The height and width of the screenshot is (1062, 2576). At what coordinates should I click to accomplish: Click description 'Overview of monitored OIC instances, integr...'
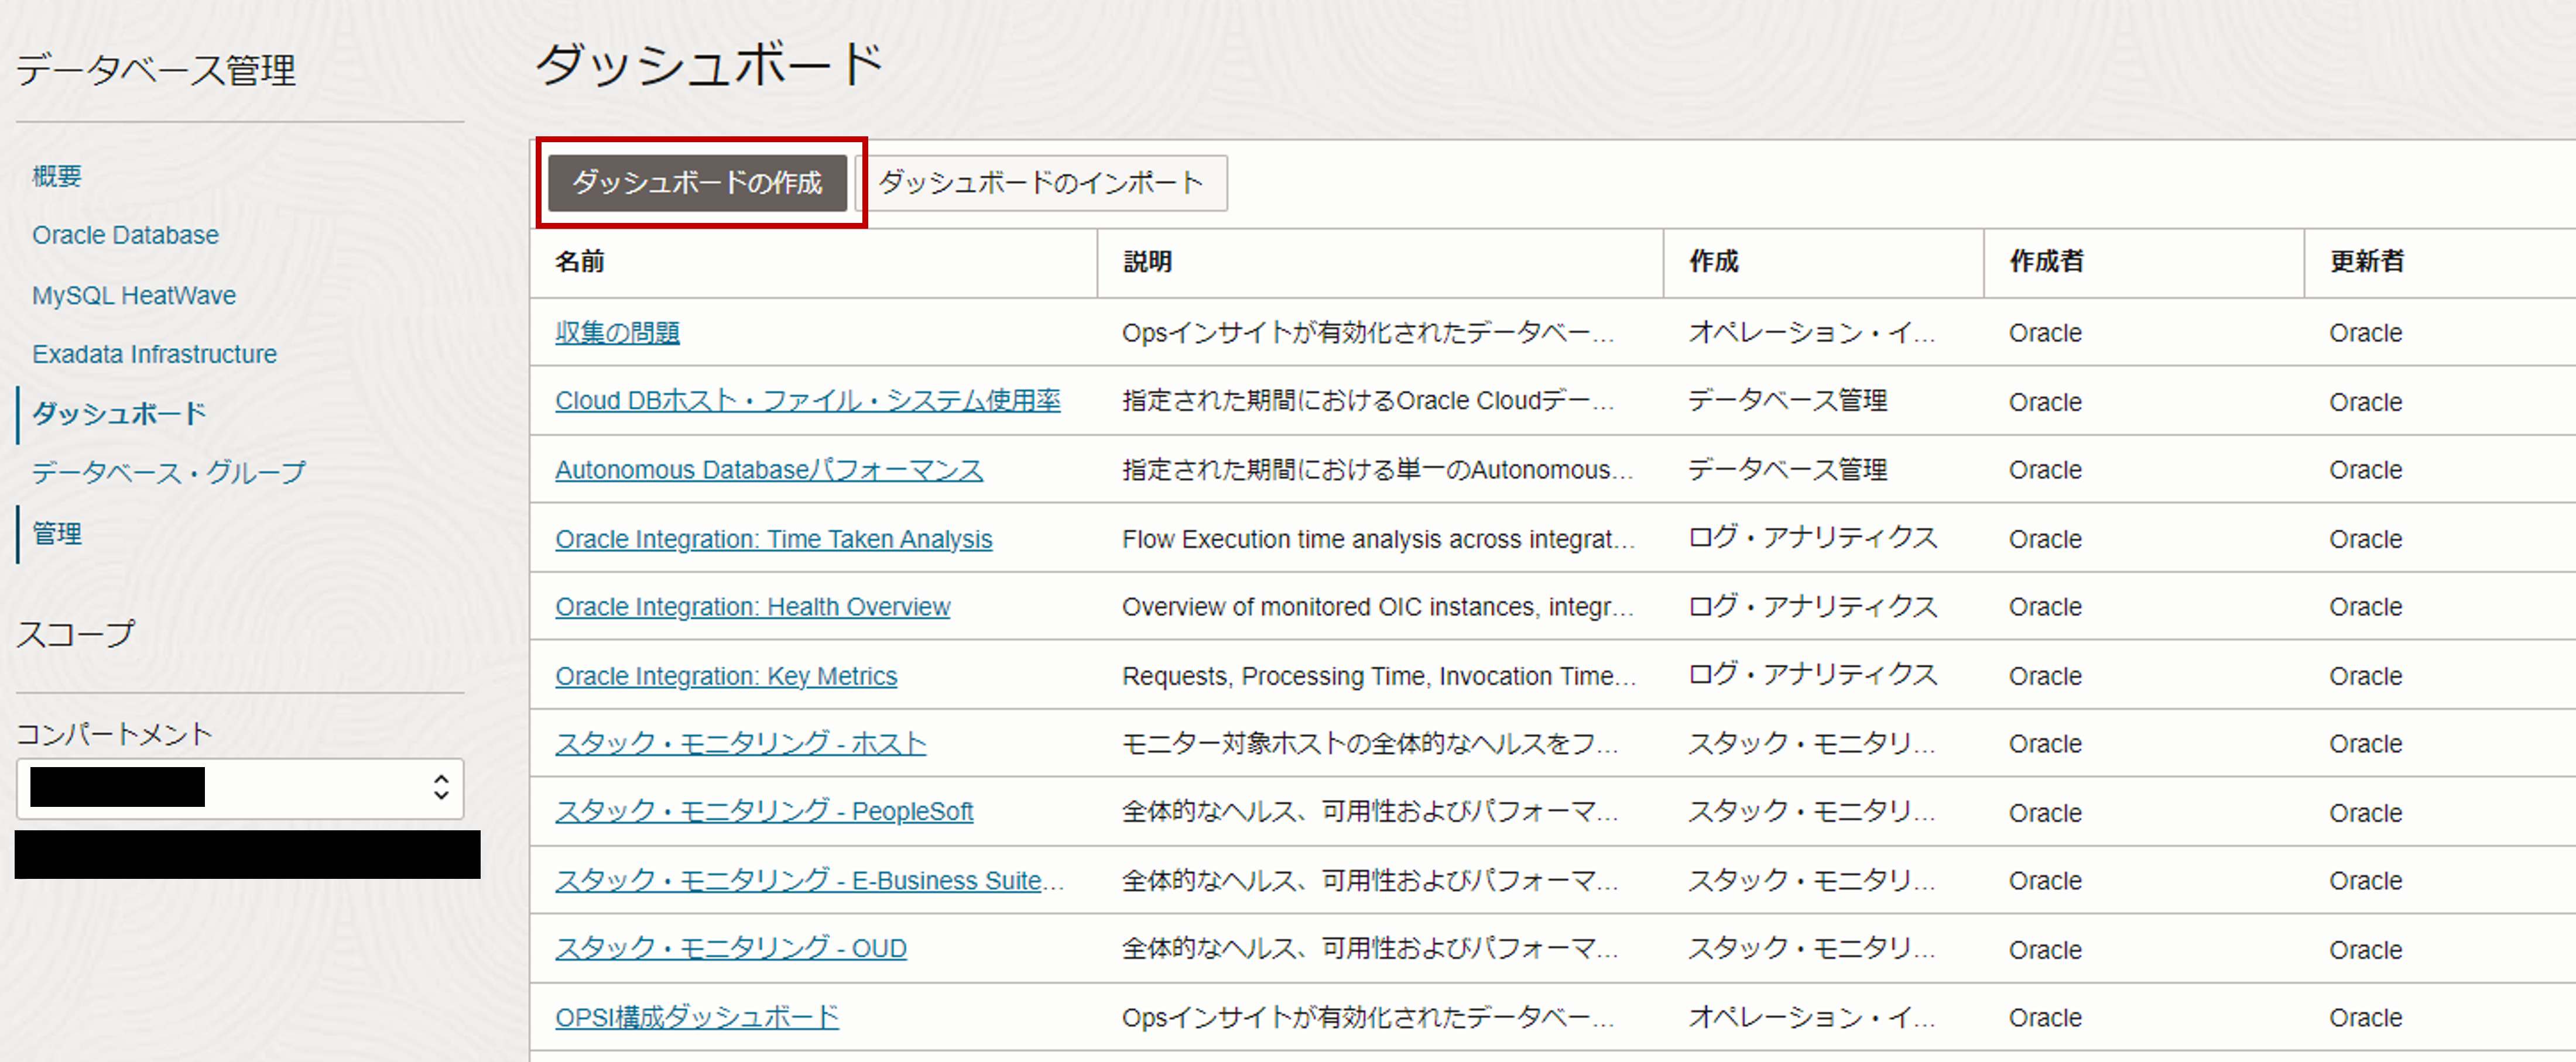point(1378,606)
